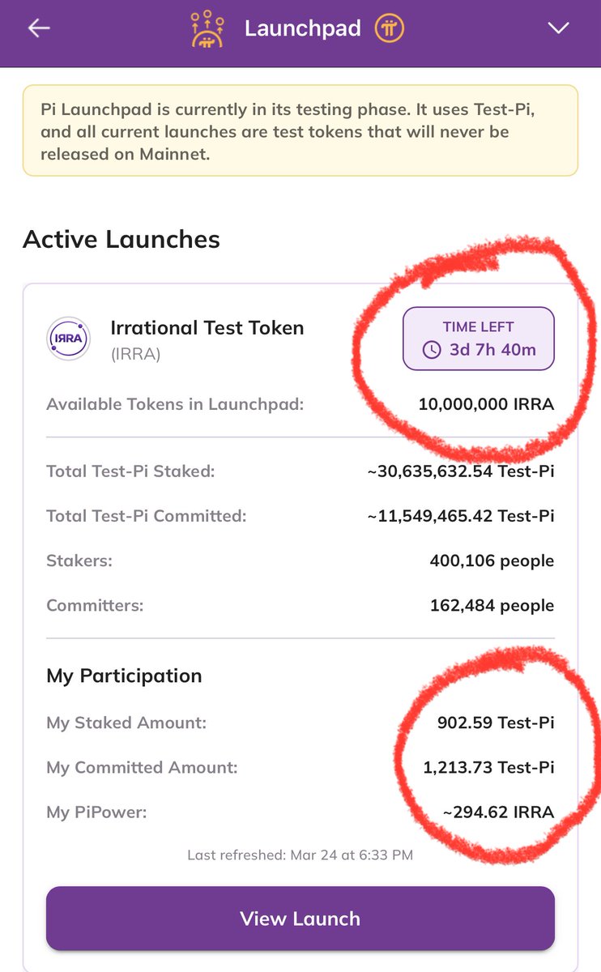Tap the Total Test-Pi Staked amount
Viewport: 601px width, 972px height.
[460, 471]
